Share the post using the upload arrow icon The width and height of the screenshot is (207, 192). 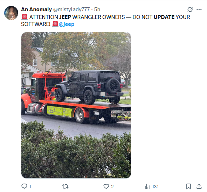pyautogui.click(x=199, y=186)
